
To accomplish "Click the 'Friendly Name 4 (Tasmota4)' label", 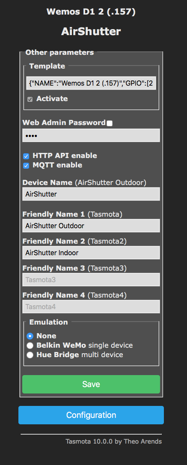I will click(74, 295).
